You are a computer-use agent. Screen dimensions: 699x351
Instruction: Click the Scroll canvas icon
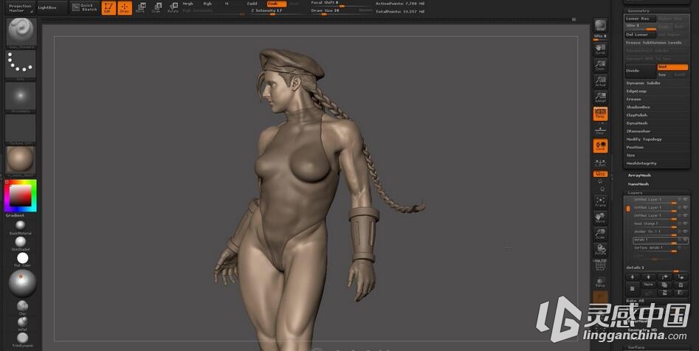(601, 49)
